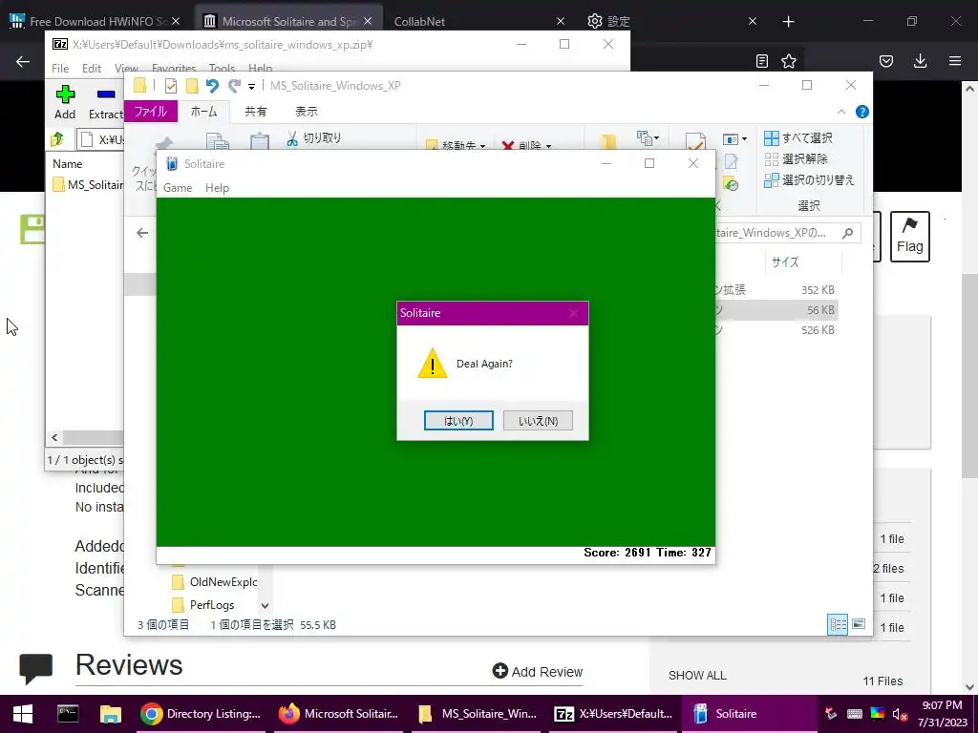Click 選択の切り替え in Explorer ribbon
978x733 pixels.
pos(810,180)
